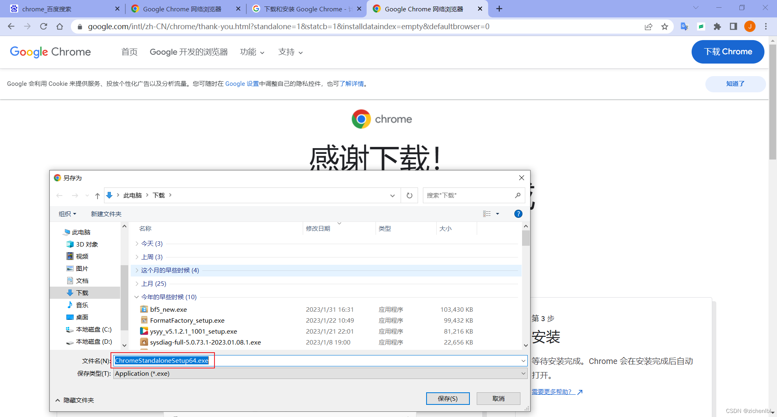Select FormatFactory_setup.exe file row

(306, 321)
